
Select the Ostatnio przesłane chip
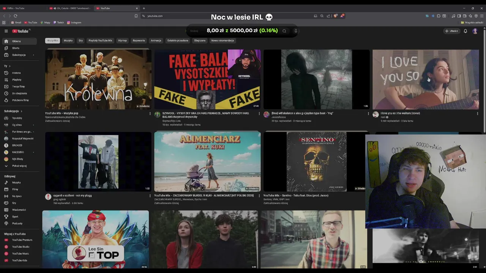(178, 41)
